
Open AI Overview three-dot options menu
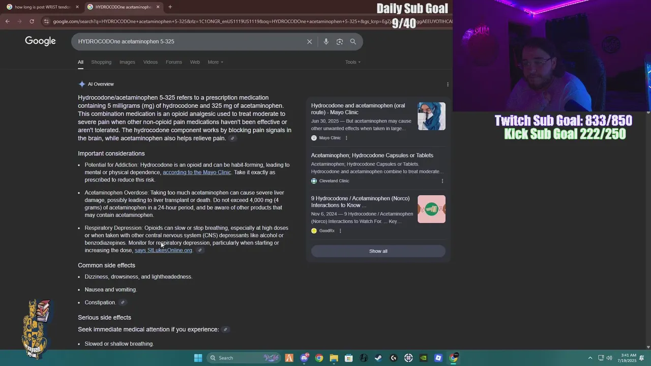(x=448, y=84)
